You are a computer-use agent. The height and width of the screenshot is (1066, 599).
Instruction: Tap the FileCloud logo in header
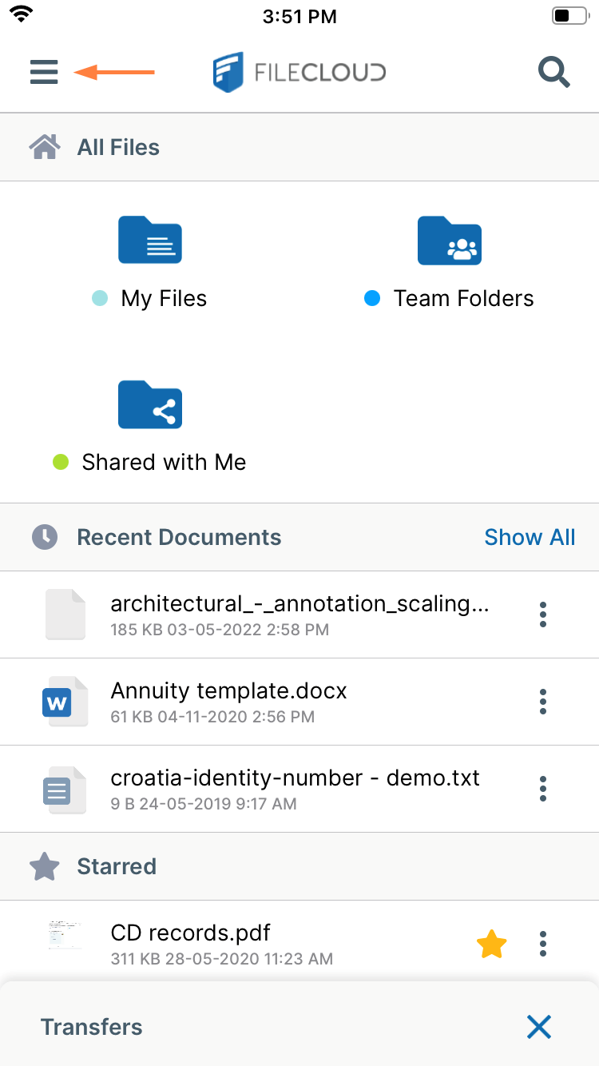[299, 73]
